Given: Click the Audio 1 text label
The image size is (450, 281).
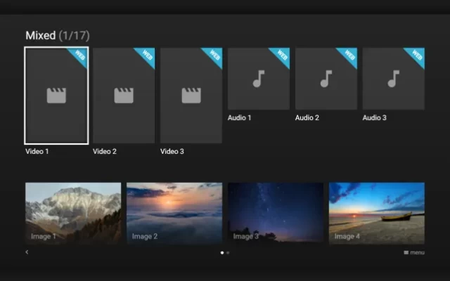Looking at the screenshot, I should pos(240,118).
